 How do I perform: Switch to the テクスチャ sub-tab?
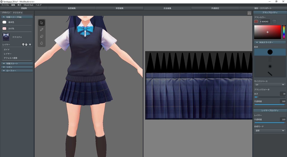coord(18,13)
